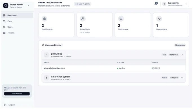Open Tenants in the sidebar menu

(17, 33)
